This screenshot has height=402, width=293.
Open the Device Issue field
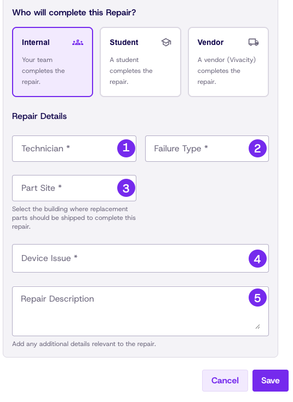click(x=140, y=258)
